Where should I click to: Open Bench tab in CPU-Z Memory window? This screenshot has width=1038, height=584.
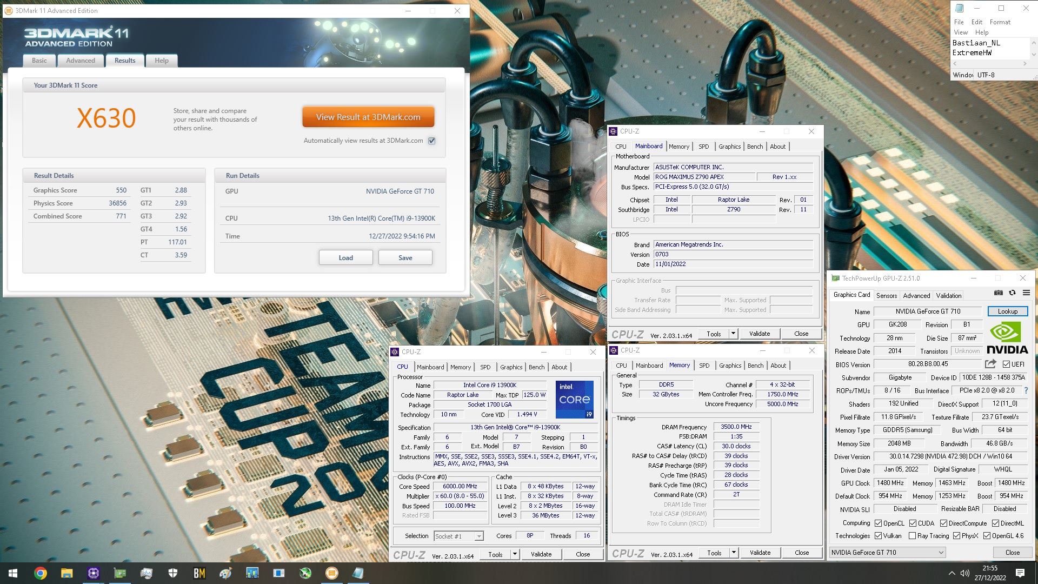point(756,366)
